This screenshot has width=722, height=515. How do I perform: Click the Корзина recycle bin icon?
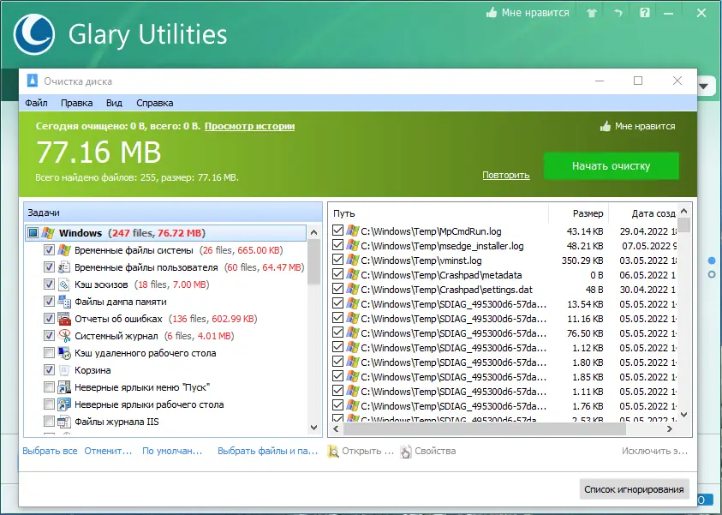[x=64, y=370]
